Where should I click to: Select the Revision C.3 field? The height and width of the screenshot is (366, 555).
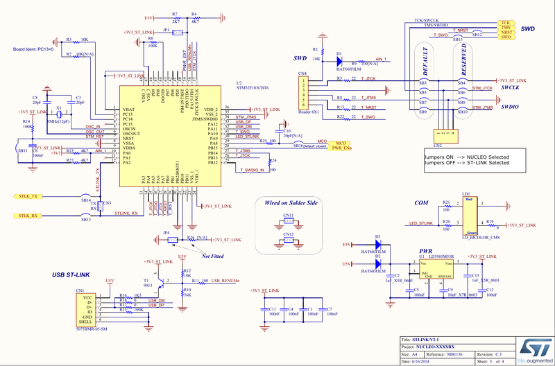click(x=495, y=354)
